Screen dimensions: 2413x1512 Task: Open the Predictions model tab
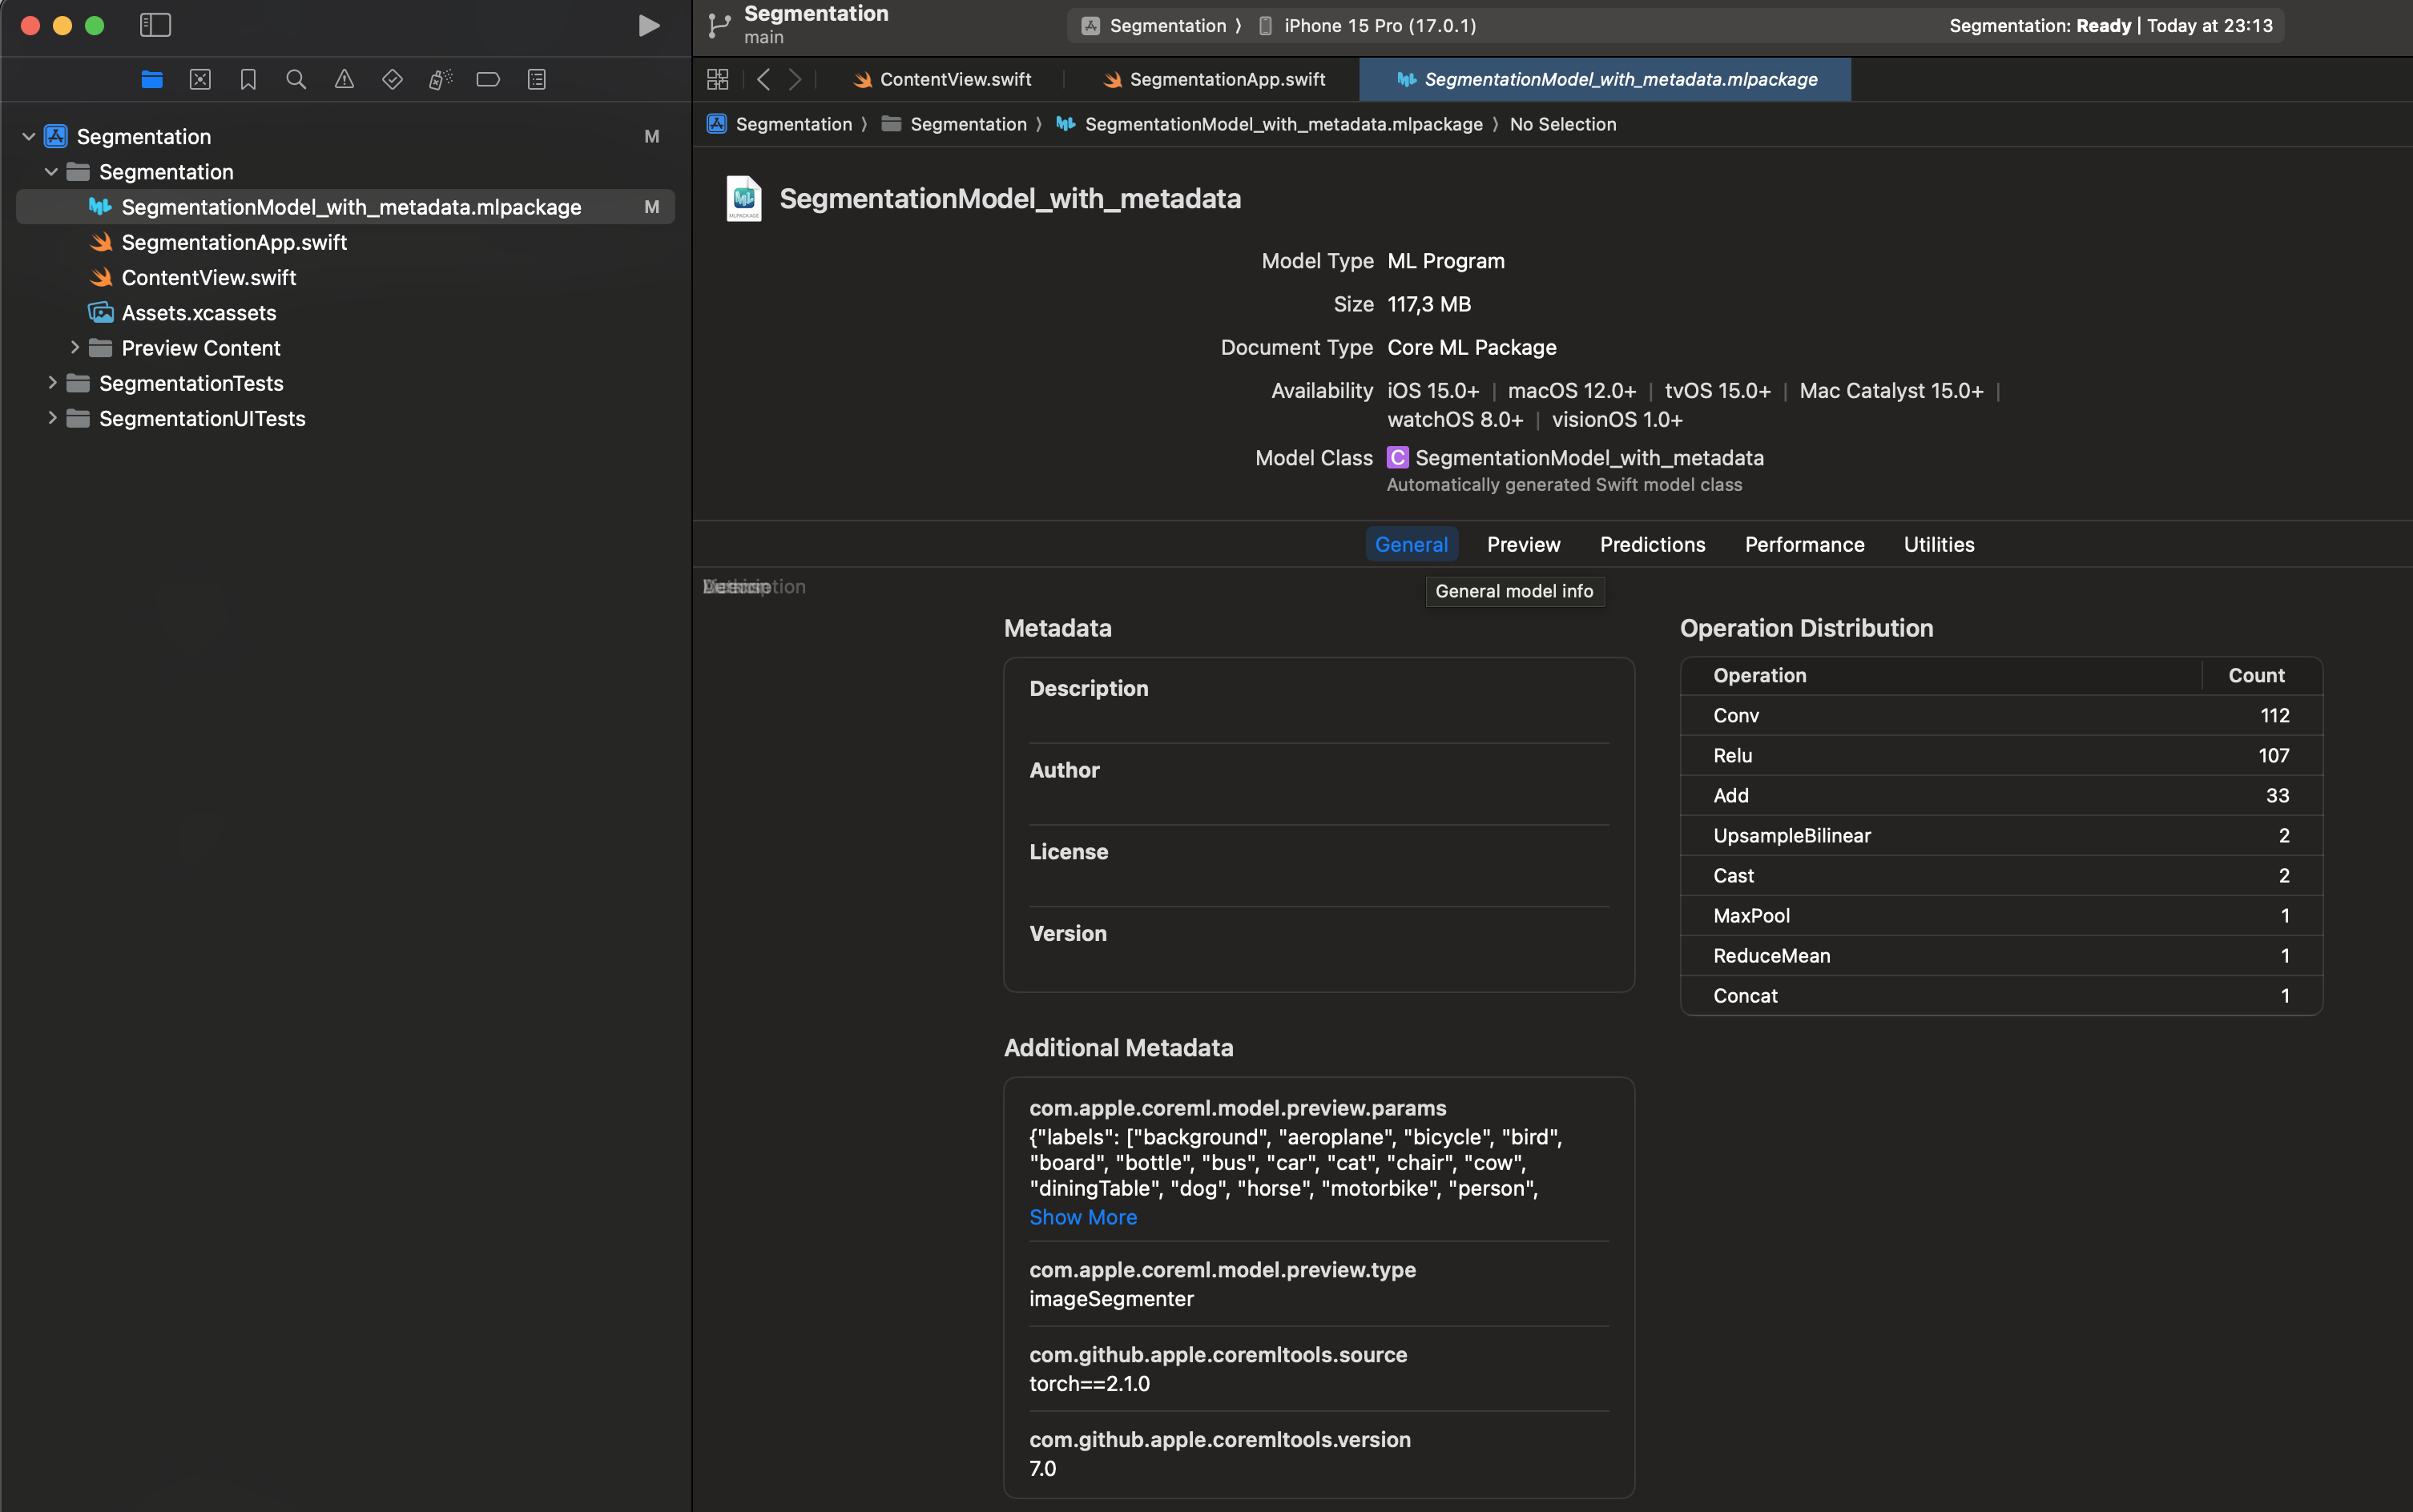click(x=1653, y=545)
